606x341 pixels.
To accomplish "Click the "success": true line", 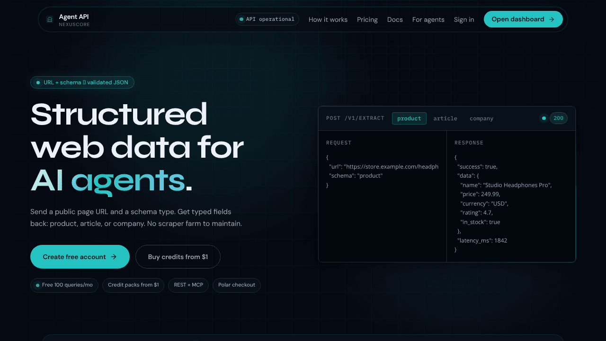I will (x=477, y=167).
